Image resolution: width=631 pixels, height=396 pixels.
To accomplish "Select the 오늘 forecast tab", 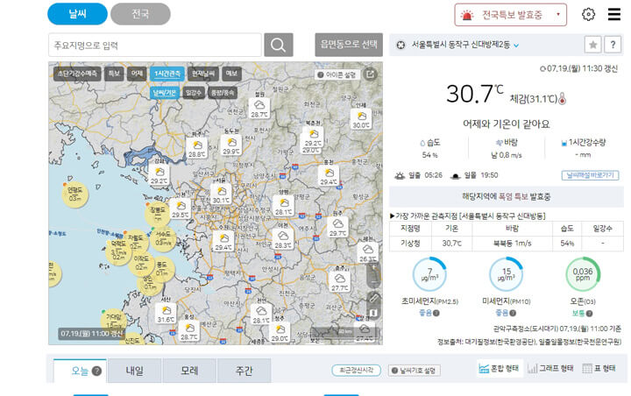I will pos(80,371).
